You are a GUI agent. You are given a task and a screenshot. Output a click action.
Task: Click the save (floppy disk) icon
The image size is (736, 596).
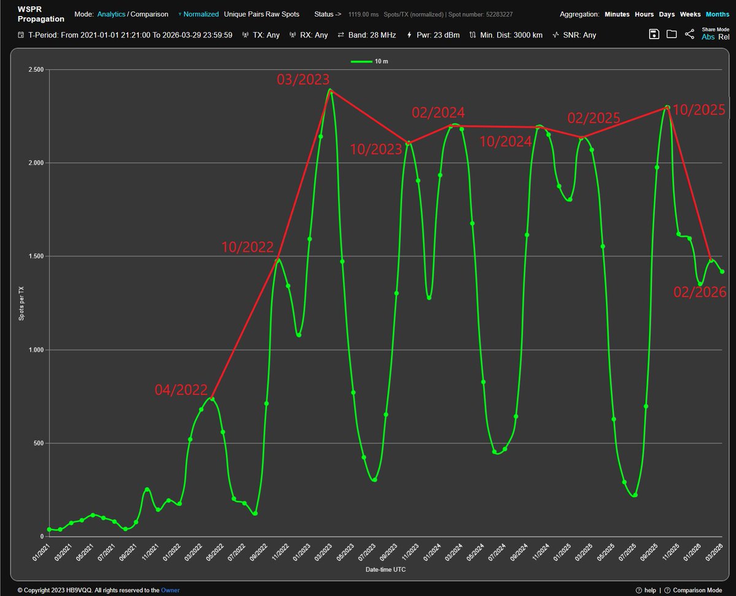[x=654, y=34]
